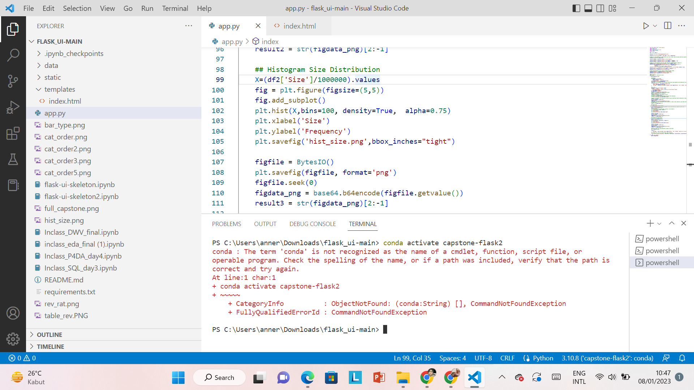This screenshot has height=390, width=694.
Task: Open the Source Control view
Action: (13, 81)
